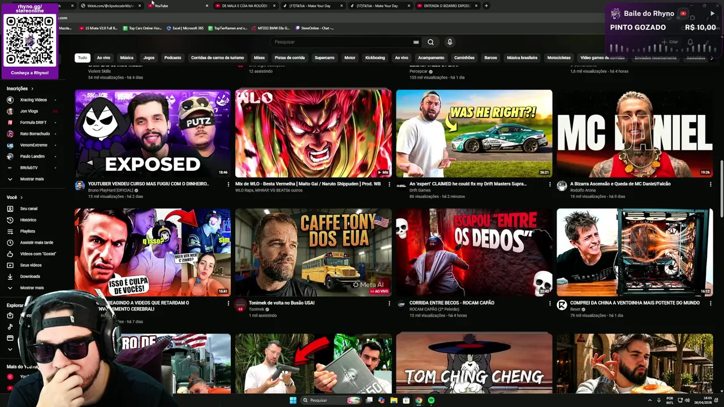Select the Tudo filter chip

[83, 58]
